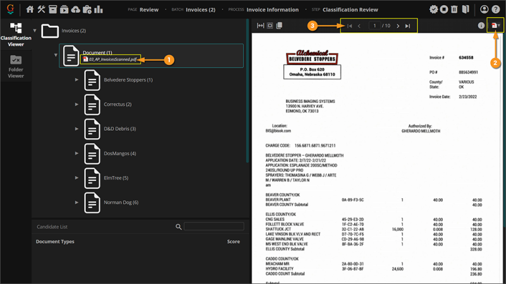Open the Jobs briefcase-clock icon
The width and height of the screenshot is (506, 284).
point(87,9)
